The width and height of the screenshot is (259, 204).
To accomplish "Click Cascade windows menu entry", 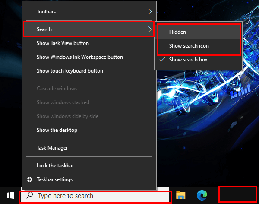I will point(57,89).
